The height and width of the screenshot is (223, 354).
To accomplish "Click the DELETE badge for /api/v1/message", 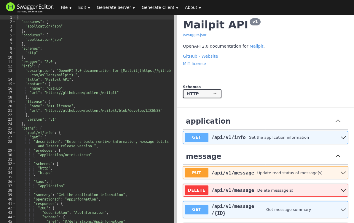I will [x=196, y=190].
